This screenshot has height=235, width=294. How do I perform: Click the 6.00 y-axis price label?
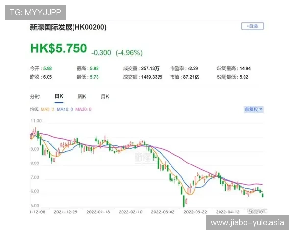point(35,191)
